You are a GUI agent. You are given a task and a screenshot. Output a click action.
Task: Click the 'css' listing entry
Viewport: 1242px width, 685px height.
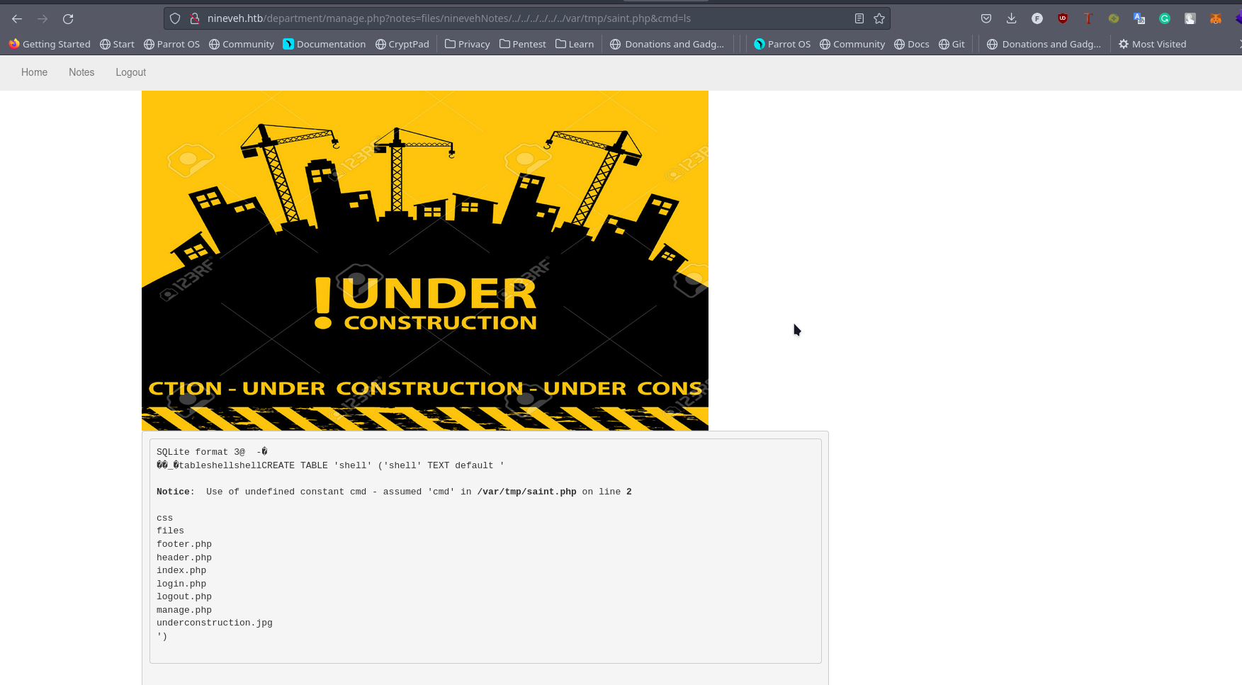(x=164, y=518)
